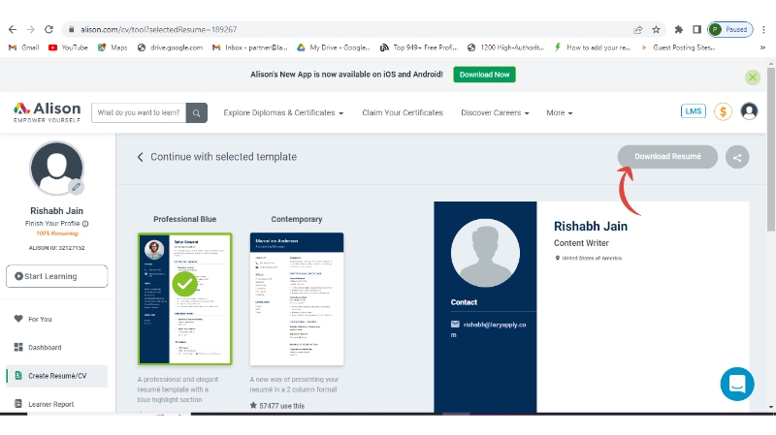Open Dashboard in the sidebar
The width and height of the screenshot is (776, 435).
[44, 348]
